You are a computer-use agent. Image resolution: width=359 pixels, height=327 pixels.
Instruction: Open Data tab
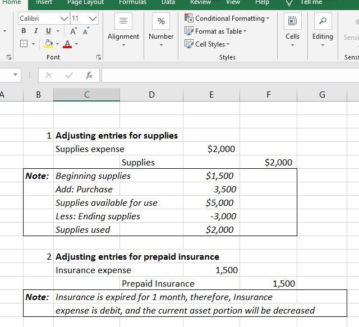pos(168,2)
